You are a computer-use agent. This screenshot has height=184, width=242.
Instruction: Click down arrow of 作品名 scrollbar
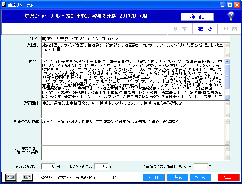227,97
